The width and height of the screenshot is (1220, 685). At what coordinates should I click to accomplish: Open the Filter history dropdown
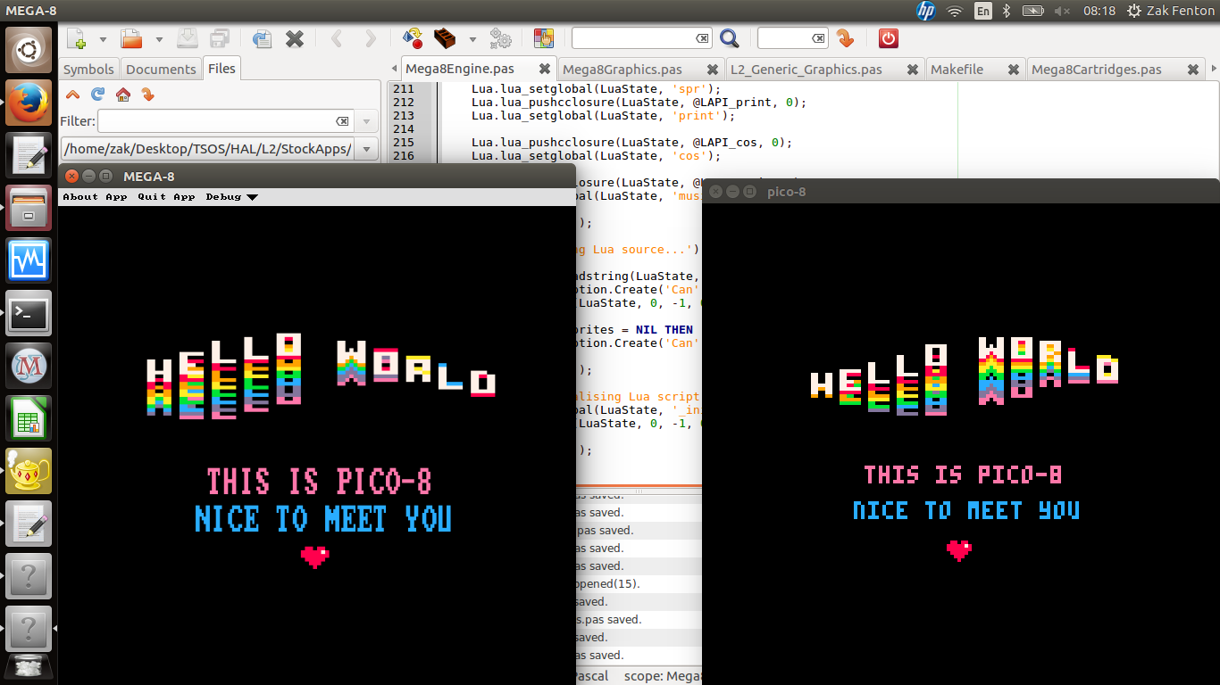[366, 121]
